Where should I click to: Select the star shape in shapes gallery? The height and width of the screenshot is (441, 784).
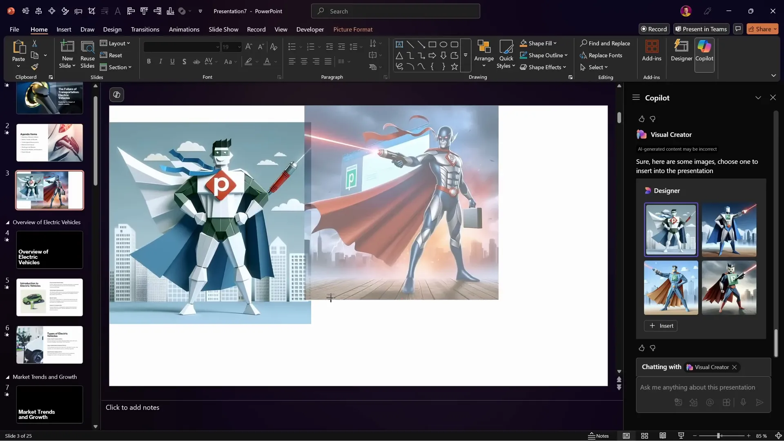(x=454, y=67)
